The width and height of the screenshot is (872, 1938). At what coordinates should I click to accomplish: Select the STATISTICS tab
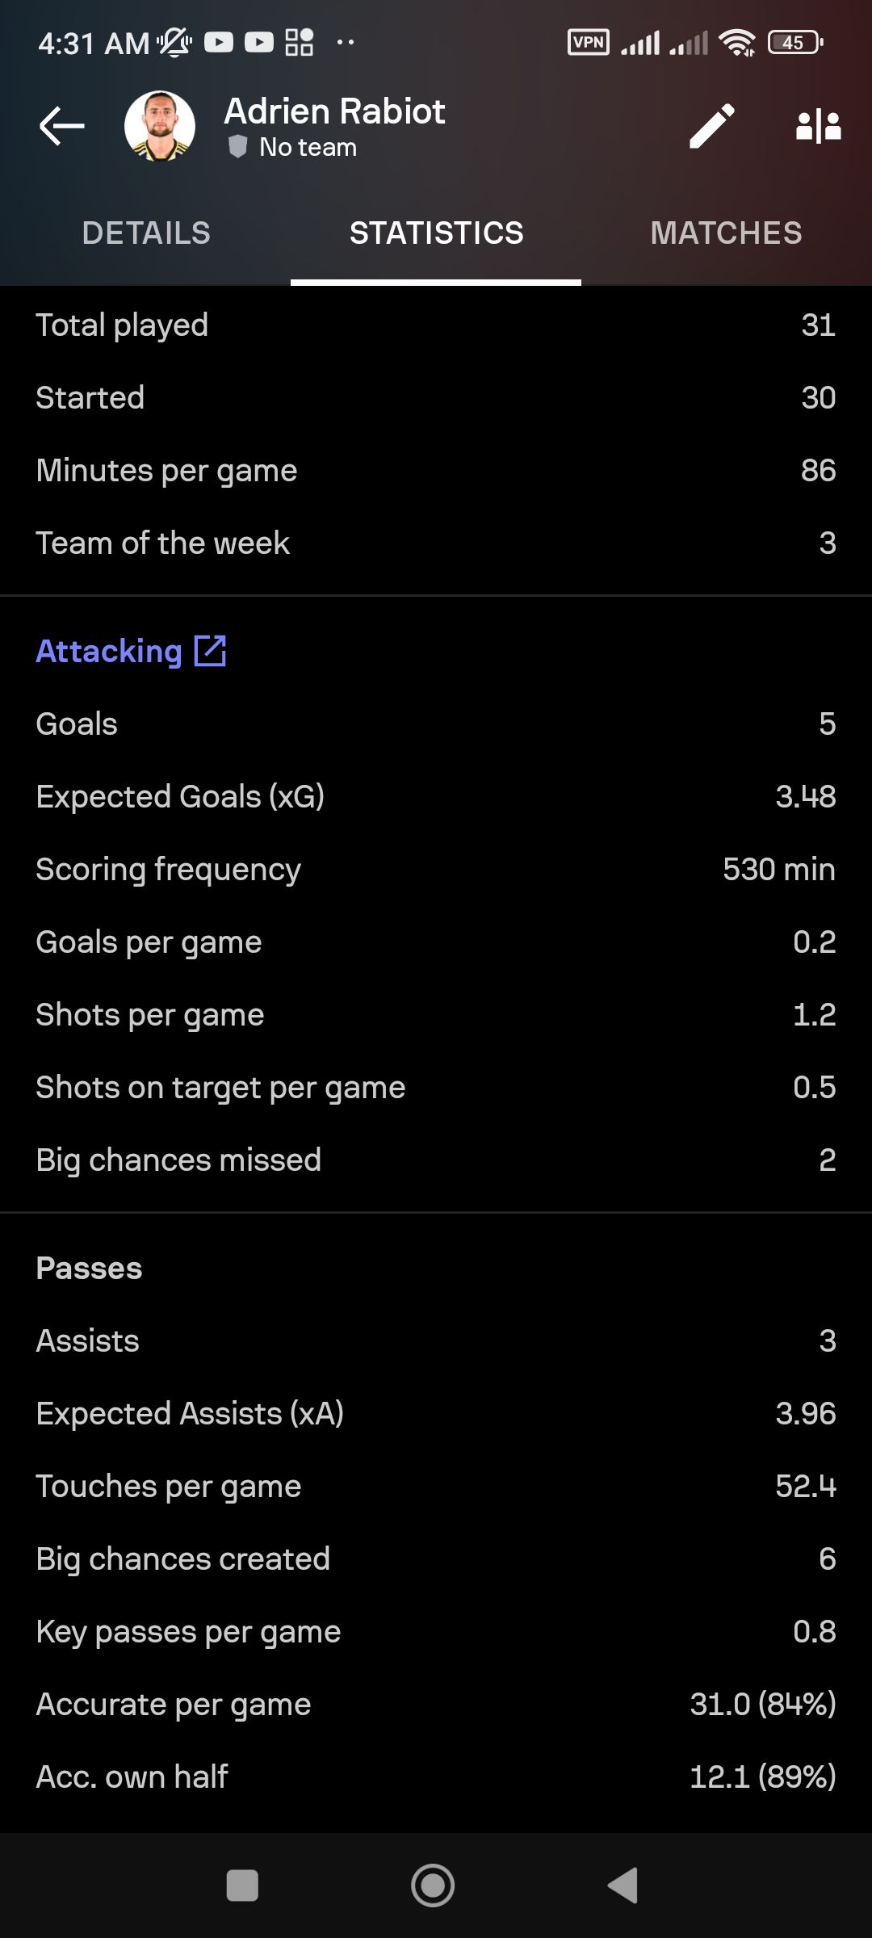(x=436, y=233)
